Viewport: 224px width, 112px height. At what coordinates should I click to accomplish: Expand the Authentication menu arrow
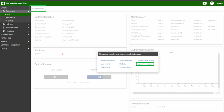(28, 35)
